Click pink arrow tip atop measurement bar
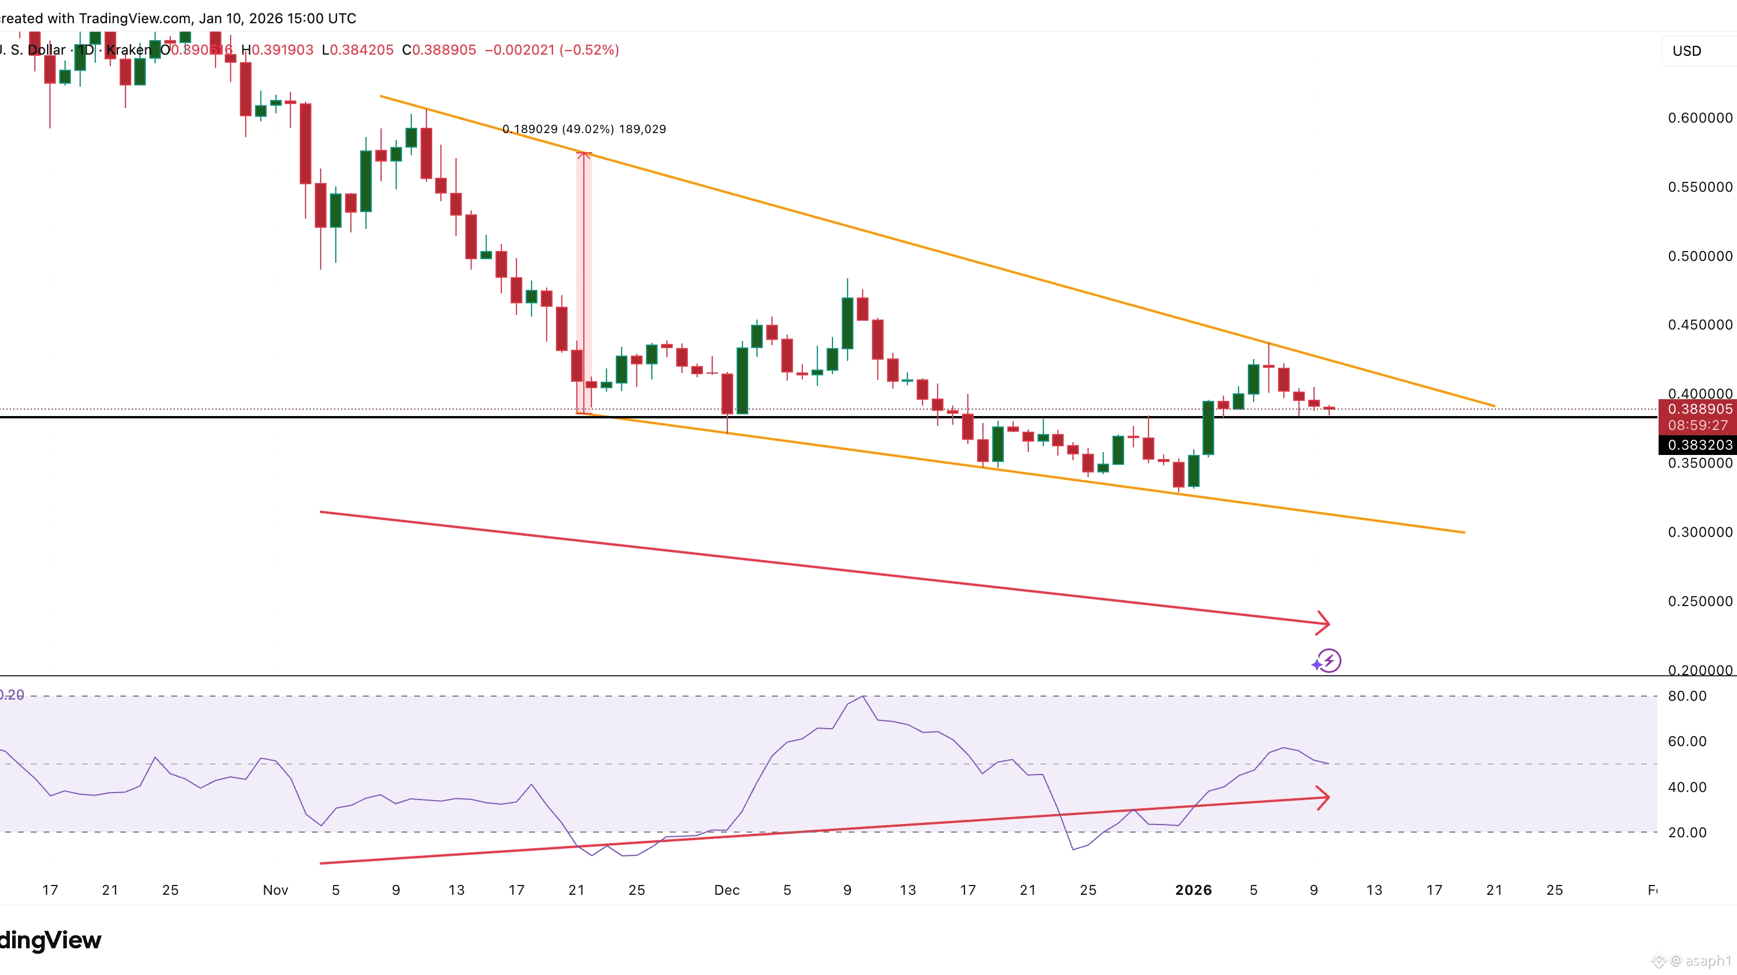Screen dimensions: 1737x975 [584, 155]
